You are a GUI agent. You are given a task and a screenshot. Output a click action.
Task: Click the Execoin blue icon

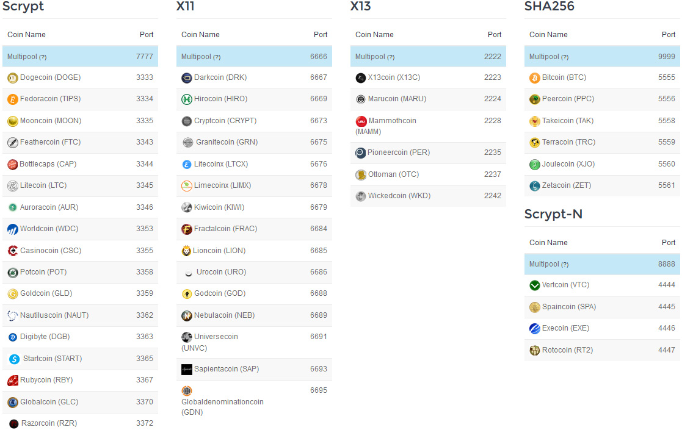[534, 329]
